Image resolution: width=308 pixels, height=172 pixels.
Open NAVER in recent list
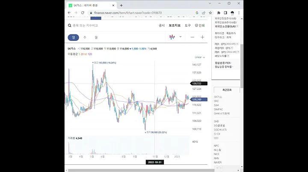[x=218, y=163]
